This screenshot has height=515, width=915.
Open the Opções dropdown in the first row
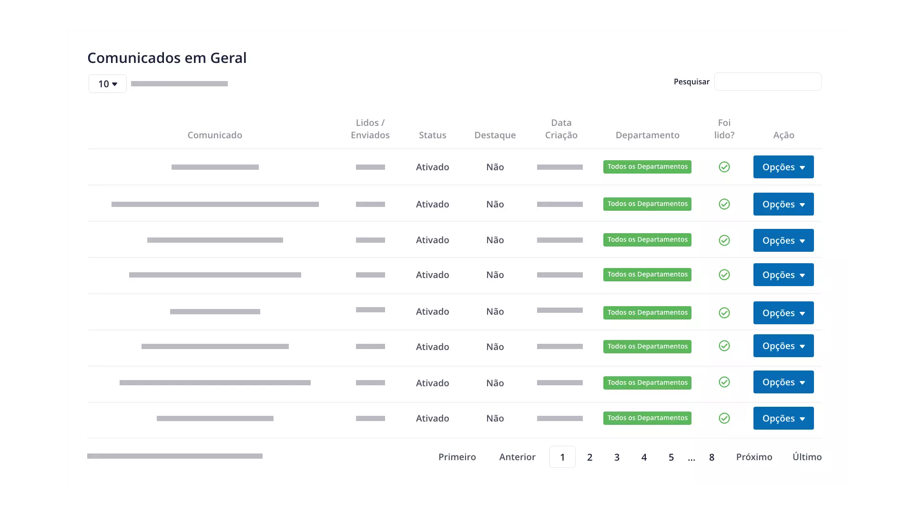(x=783, y=167)
